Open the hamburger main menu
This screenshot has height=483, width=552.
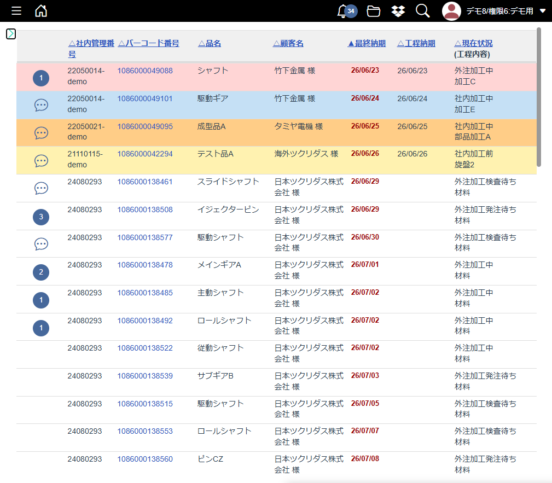[x=16, y=11]
